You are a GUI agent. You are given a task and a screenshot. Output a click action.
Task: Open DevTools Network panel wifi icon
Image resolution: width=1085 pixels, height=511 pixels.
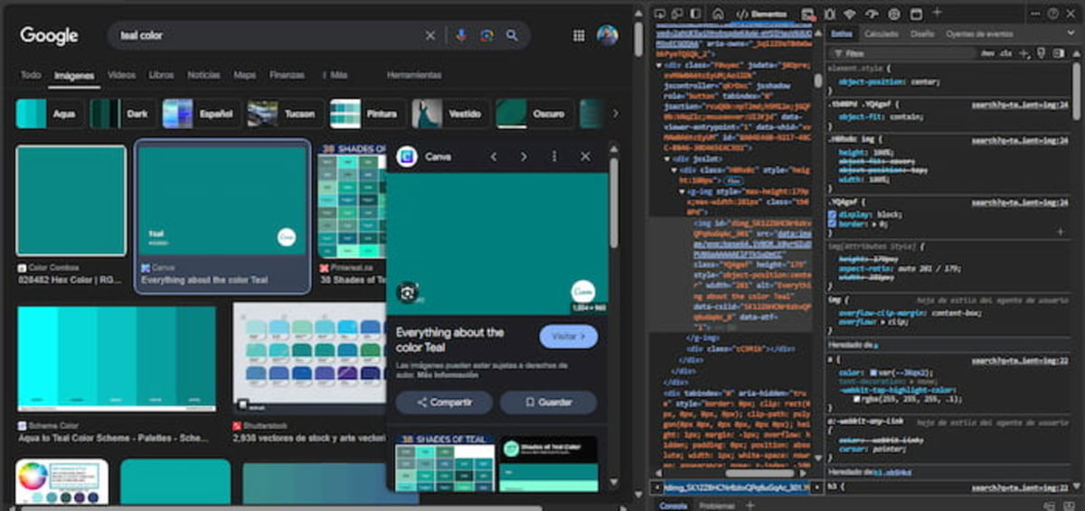(850, 14)
